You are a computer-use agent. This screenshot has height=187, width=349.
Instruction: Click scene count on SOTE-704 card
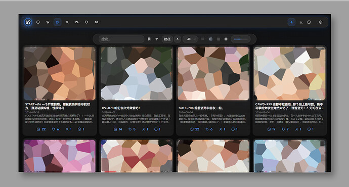tap(234, 129)
